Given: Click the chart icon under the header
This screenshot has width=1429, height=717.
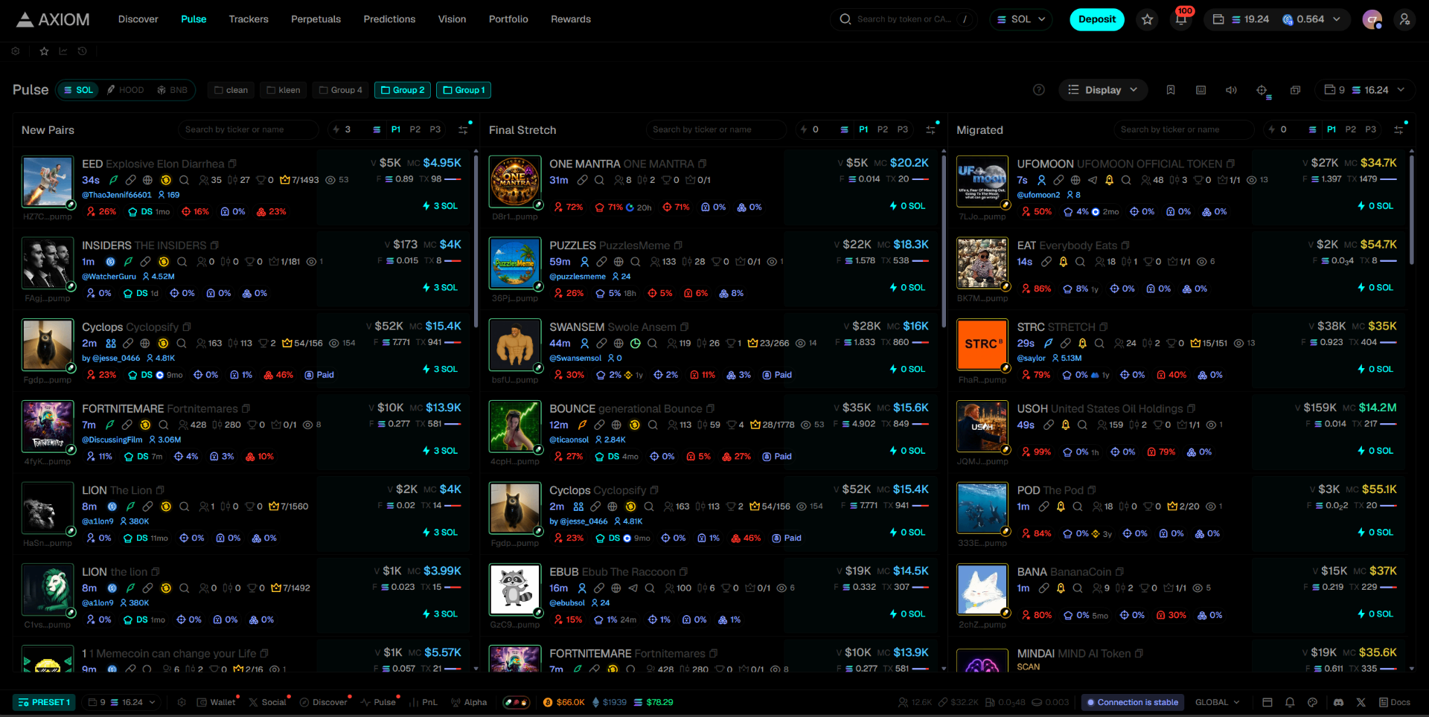Looking at the screenshot, I should tap(63, 51).
